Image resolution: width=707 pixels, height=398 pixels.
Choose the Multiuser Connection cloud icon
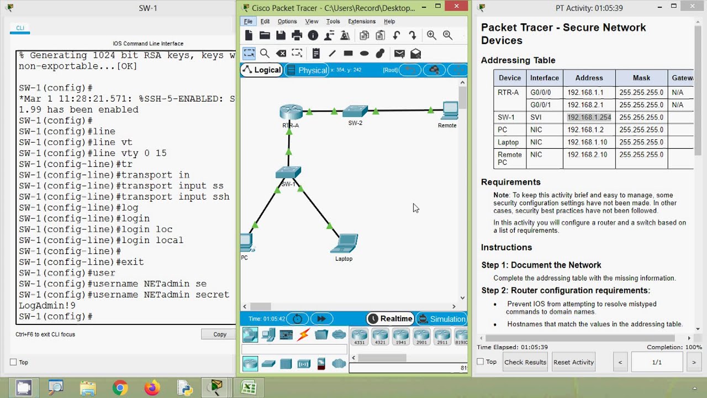tap(339, 334)
